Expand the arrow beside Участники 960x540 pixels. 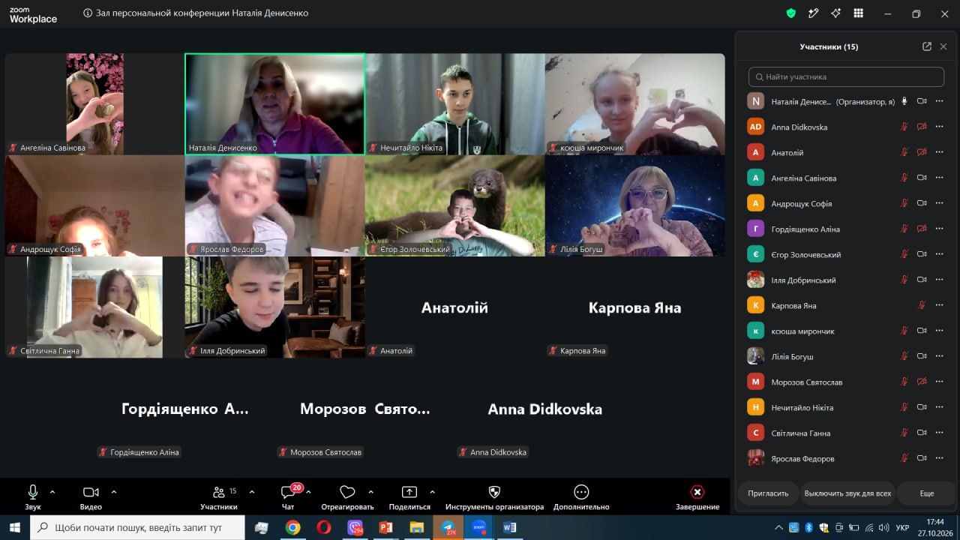252,492
